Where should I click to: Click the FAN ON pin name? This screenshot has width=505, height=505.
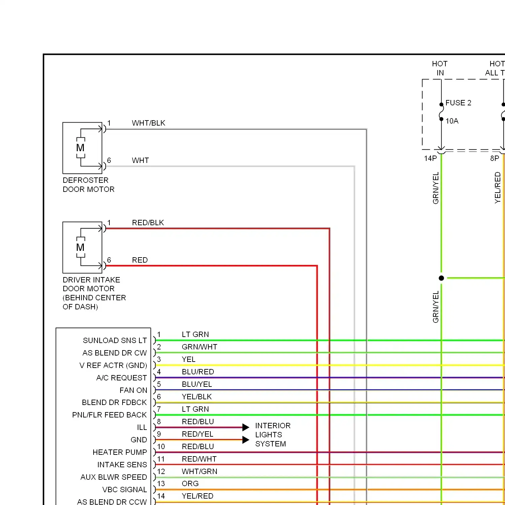pos(133,390)
